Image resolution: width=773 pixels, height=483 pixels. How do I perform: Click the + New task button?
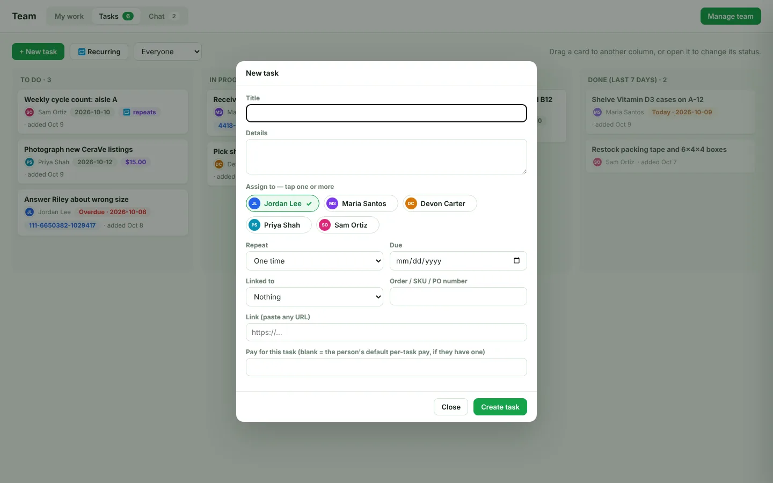coord(38,52)
